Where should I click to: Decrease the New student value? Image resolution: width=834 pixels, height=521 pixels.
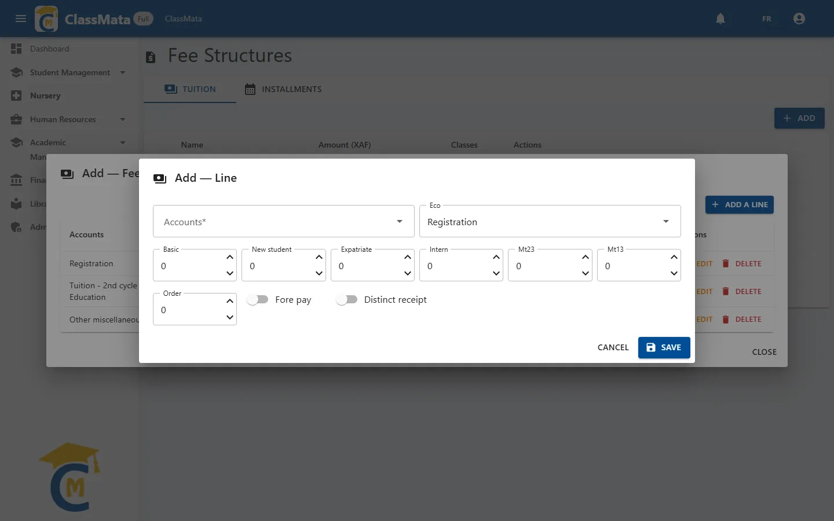pos(319,273)
